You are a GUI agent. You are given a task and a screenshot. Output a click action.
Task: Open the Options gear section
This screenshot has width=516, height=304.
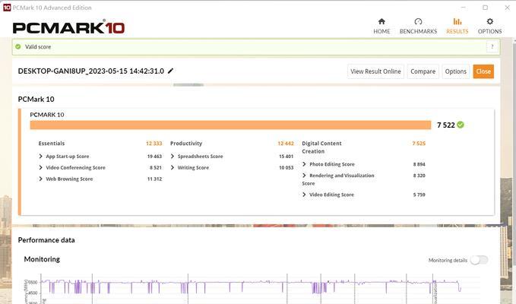489,26
